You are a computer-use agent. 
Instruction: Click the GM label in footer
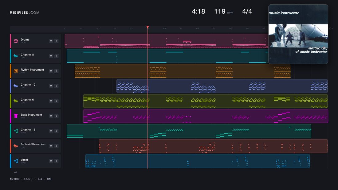pos(49,179)
